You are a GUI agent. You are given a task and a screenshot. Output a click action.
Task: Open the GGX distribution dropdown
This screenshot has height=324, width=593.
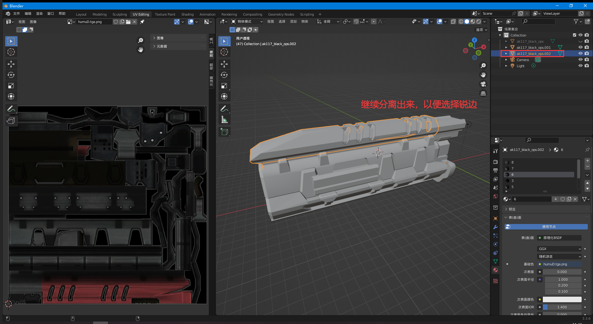pos(559,249)
